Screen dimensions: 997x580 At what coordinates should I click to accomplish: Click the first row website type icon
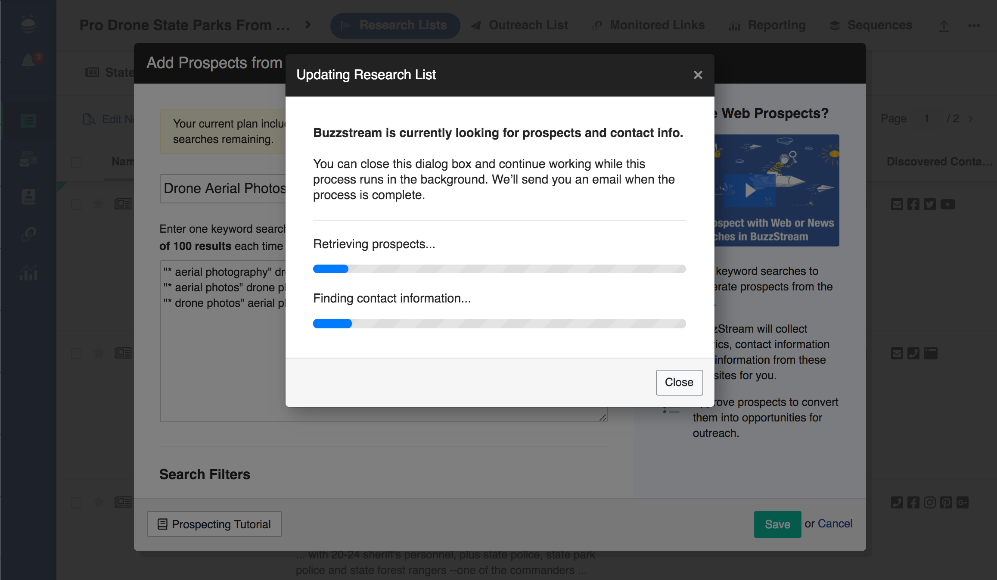123,204
